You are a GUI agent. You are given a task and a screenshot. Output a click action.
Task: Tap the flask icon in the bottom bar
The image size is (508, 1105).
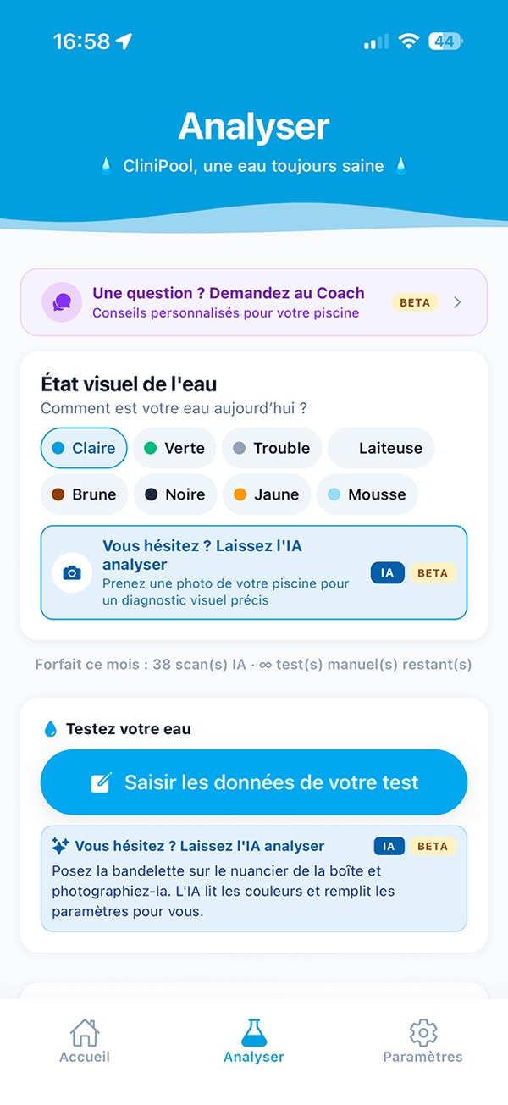[254, 1032]
